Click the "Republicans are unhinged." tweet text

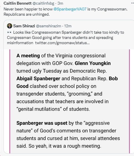(26, 14)
